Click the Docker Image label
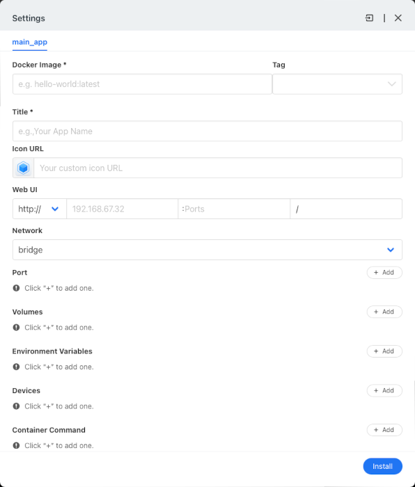Screen dimensions: 415x487 click(39, 65)
